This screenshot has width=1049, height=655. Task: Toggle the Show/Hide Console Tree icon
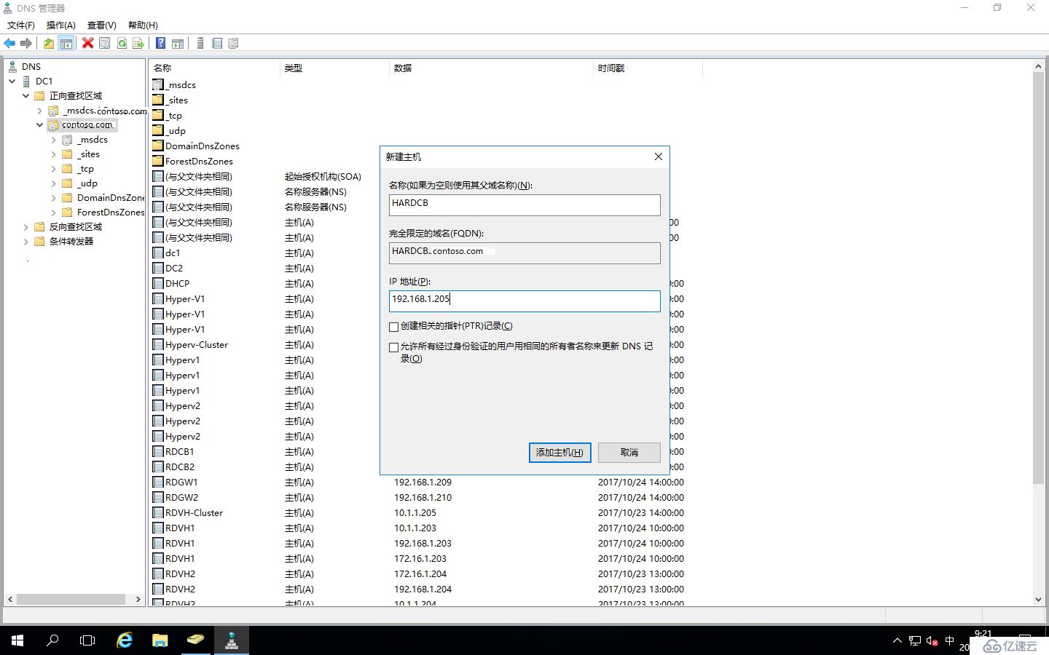click(x=66, y=44)
